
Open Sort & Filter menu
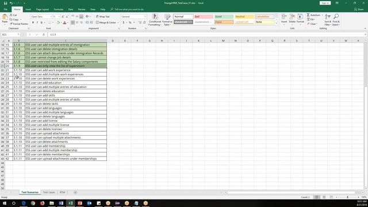pyautogui.click(x=327, y=20)
